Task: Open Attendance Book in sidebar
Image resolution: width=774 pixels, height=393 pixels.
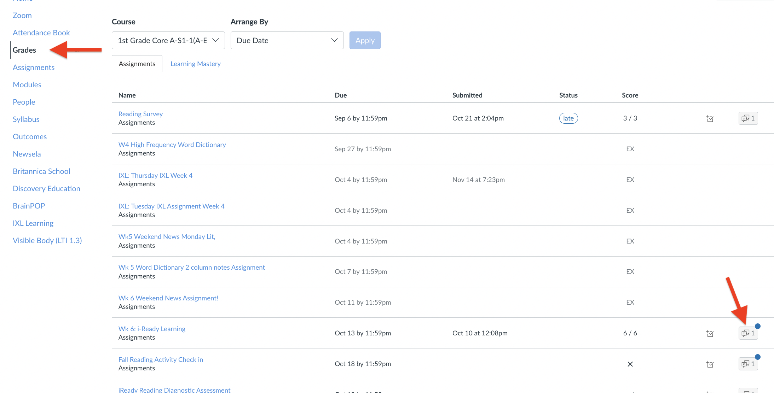Action: (x=41, y=33)
